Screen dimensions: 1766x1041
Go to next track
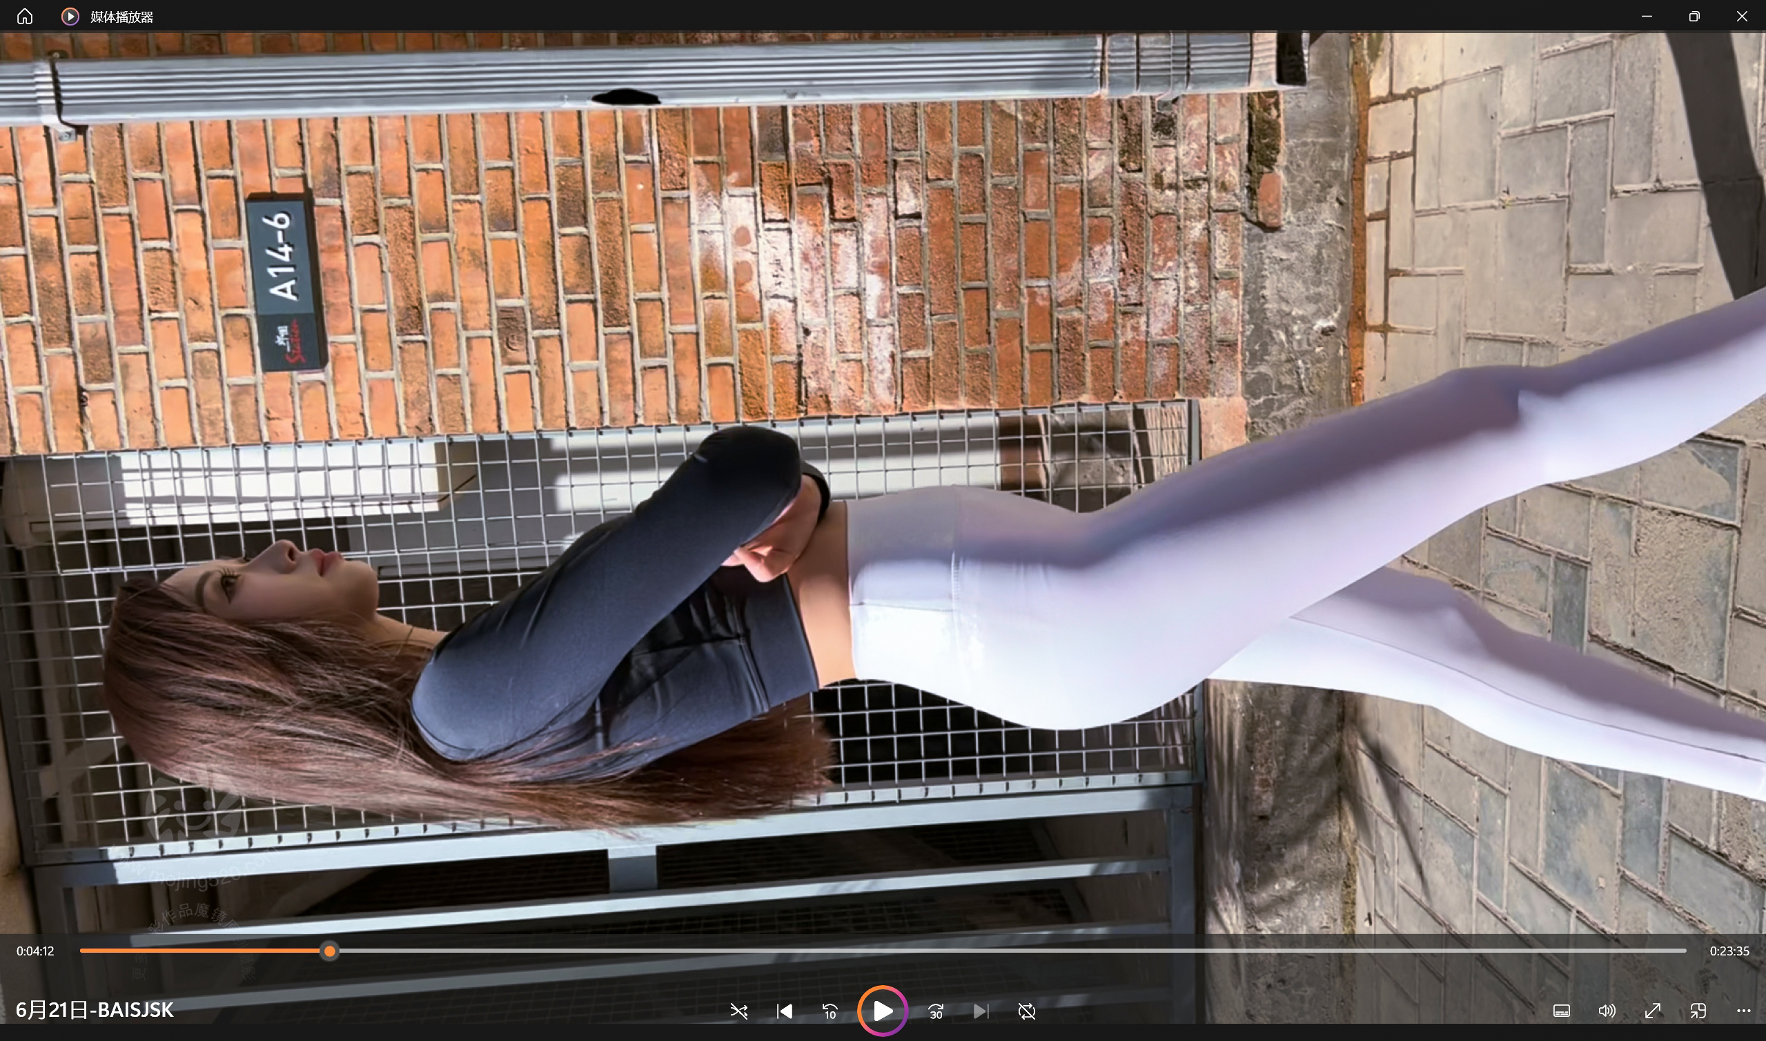tap(981, 1011)
